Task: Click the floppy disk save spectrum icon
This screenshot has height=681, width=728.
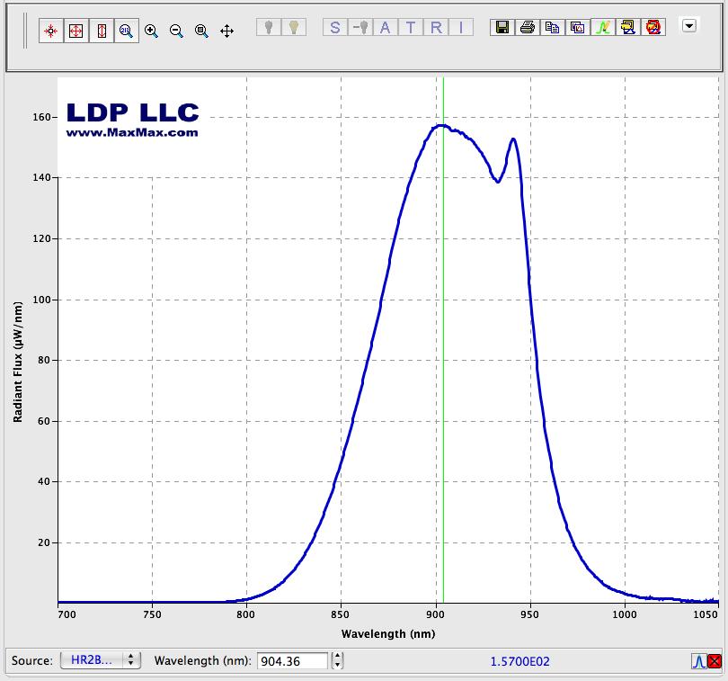Action: click(x=502, y=27)
